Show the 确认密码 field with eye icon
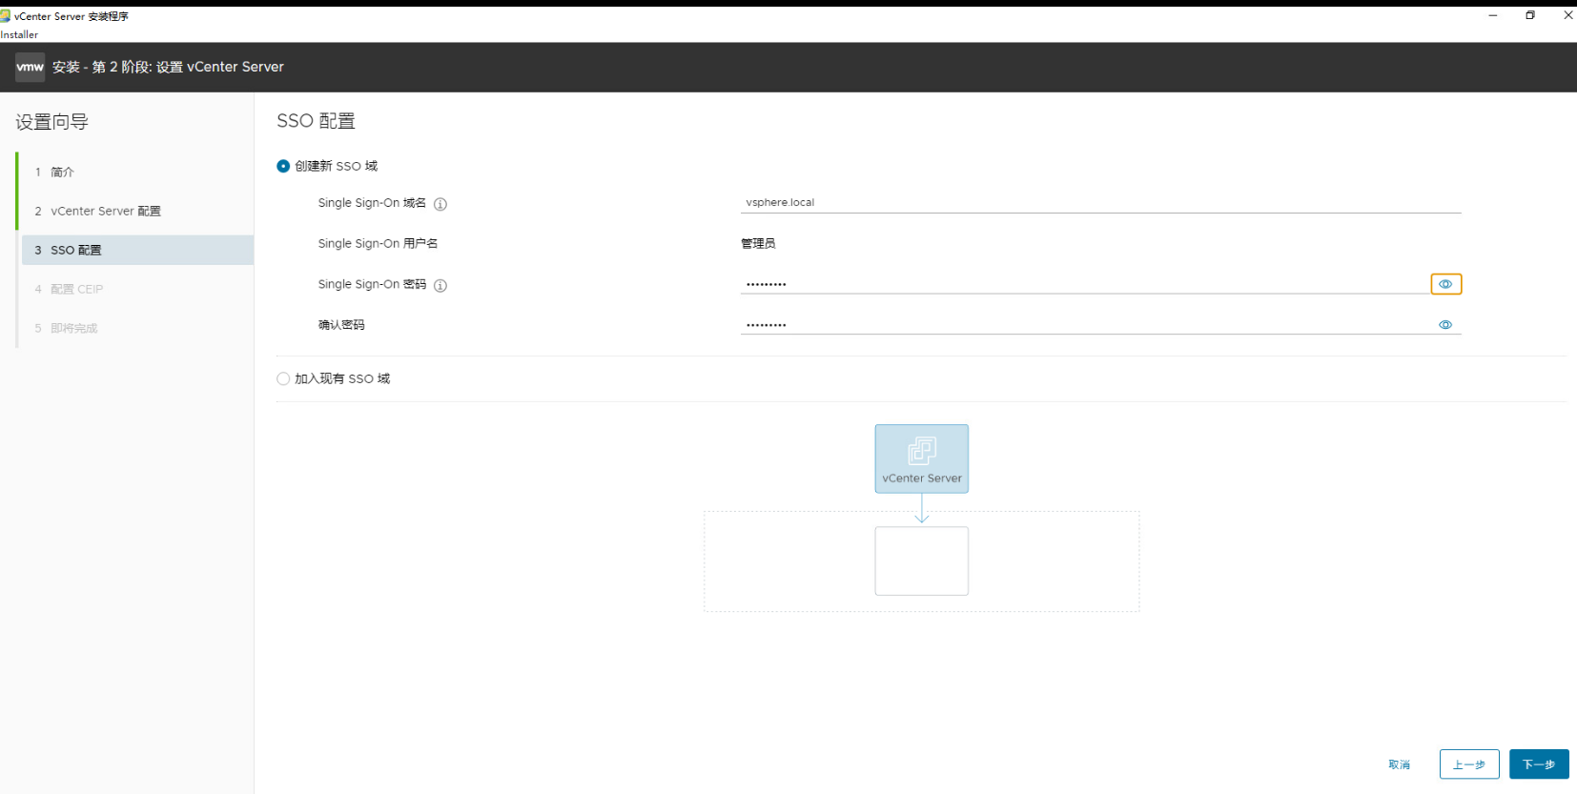 tap(1445, 325)
